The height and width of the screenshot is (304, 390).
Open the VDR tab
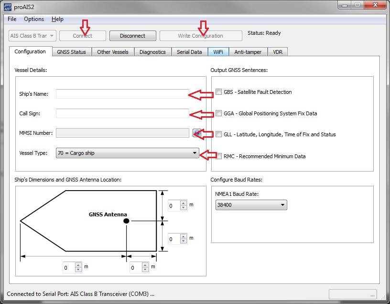tap(278, 52)
